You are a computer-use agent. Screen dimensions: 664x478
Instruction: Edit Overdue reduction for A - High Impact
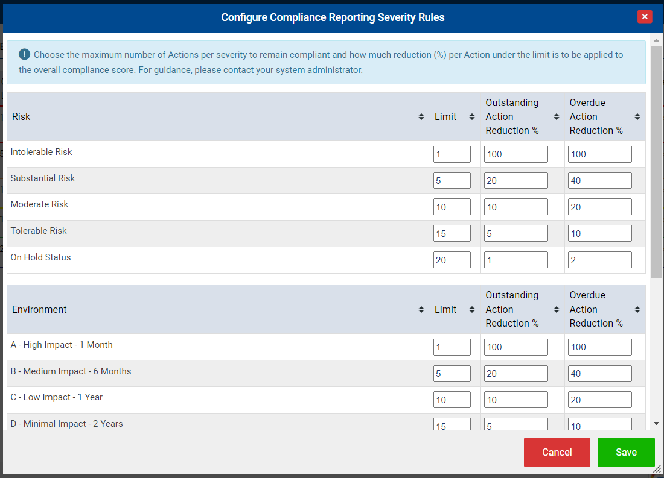[x=599, y=347]
